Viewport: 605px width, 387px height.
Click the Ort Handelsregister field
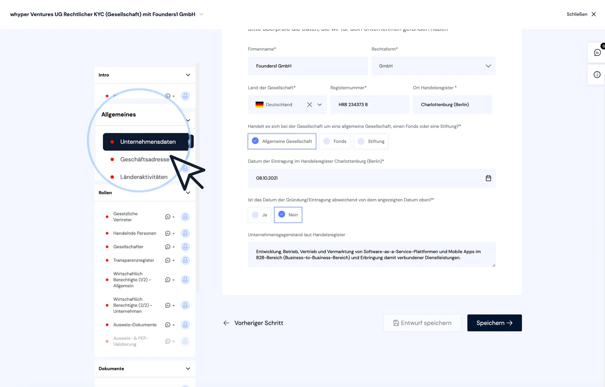[452, 104]
